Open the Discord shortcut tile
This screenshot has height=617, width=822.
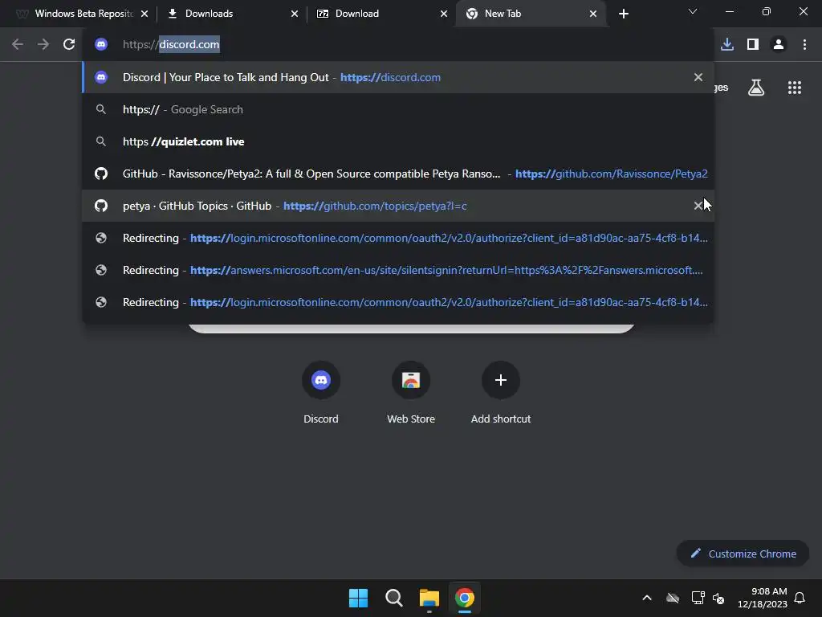coord(321,392)
